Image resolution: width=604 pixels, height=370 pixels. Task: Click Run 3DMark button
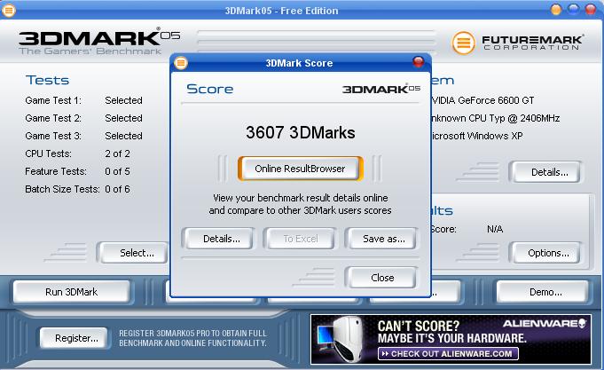coord(72,292)
